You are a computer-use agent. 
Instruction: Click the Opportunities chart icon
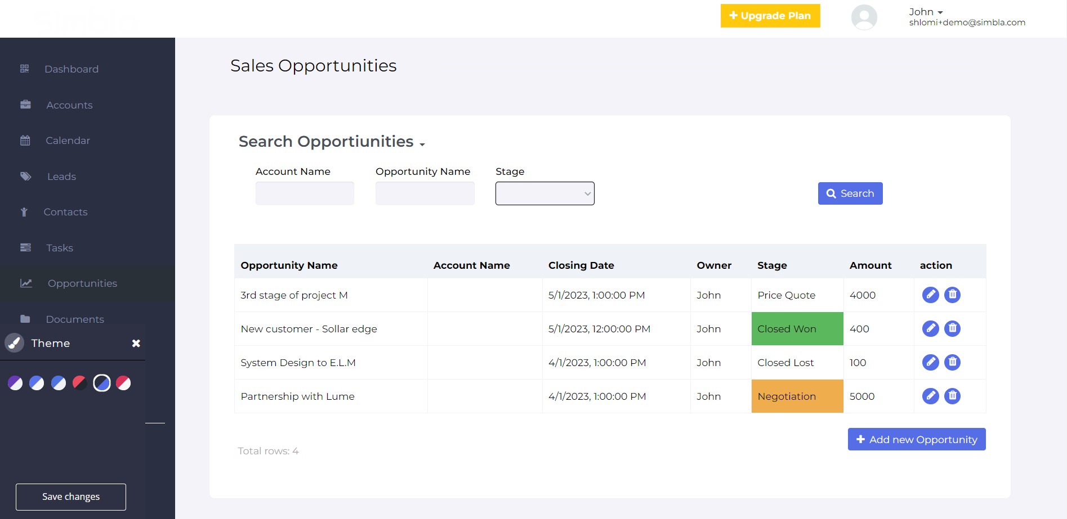pos(26,283)
